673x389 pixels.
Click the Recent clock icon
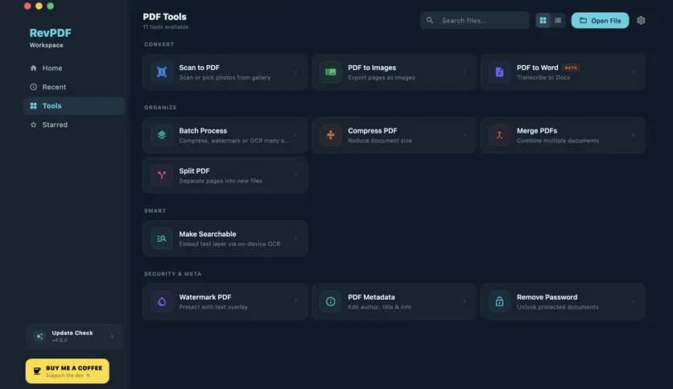tap(34, 87)
